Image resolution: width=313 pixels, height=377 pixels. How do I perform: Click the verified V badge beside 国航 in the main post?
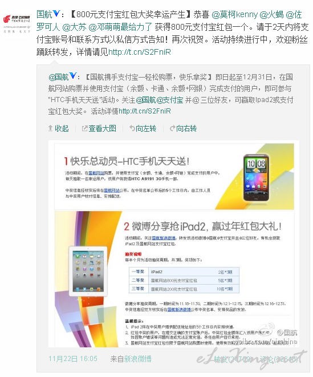[56, 14]
